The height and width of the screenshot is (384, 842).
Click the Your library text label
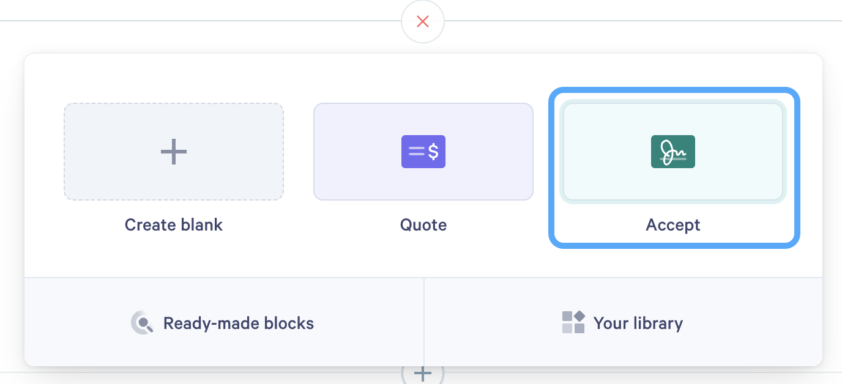638,323
